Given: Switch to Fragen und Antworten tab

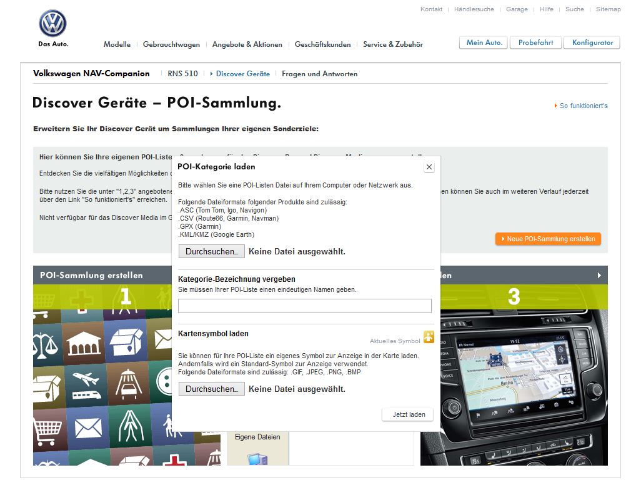Looking at the screenshot, I should click(320, 74).
